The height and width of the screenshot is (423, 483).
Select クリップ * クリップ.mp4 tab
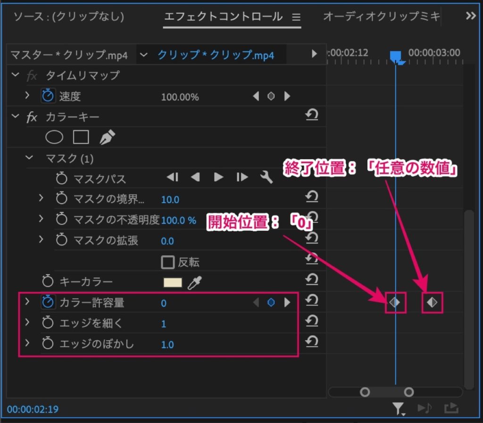pyautogui.click(x=216, y=55)
